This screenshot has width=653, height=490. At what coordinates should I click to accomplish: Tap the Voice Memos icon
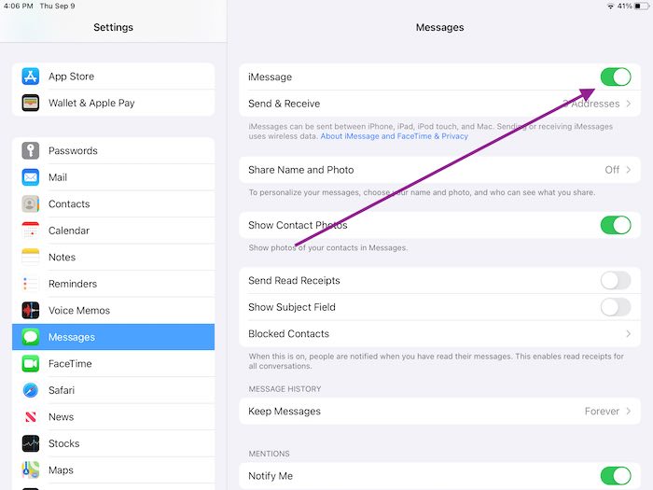point(31,311)
